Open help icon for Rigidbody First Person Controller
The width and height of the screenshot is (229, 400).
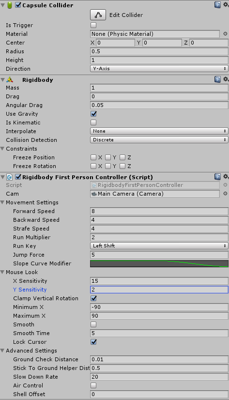(217, 177)
